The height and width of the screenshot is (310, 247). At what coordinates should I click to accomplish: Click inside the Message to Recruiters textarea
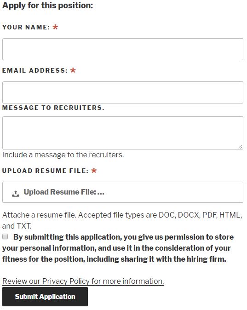123,133
